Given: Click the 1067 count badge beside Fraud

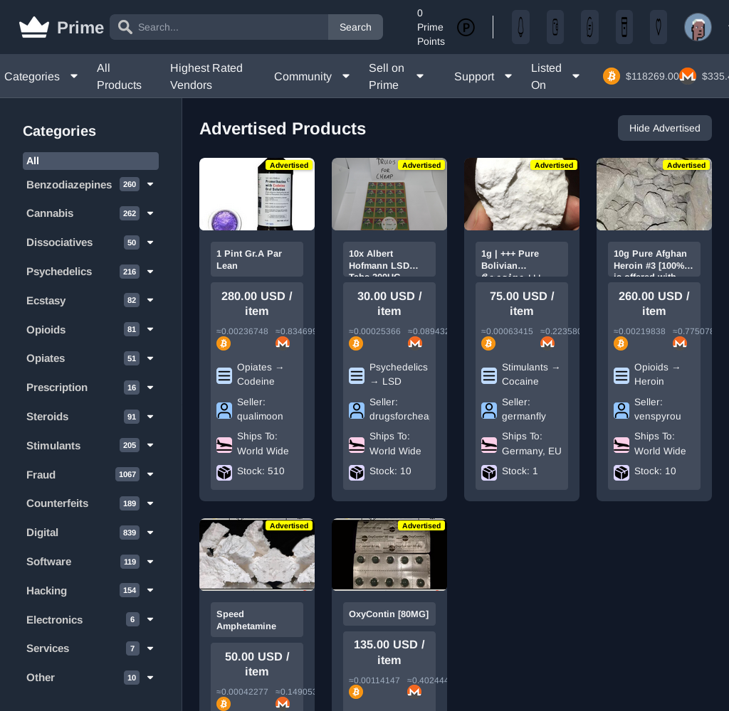Looking at the screenshot, I should (x=127, y=474).
